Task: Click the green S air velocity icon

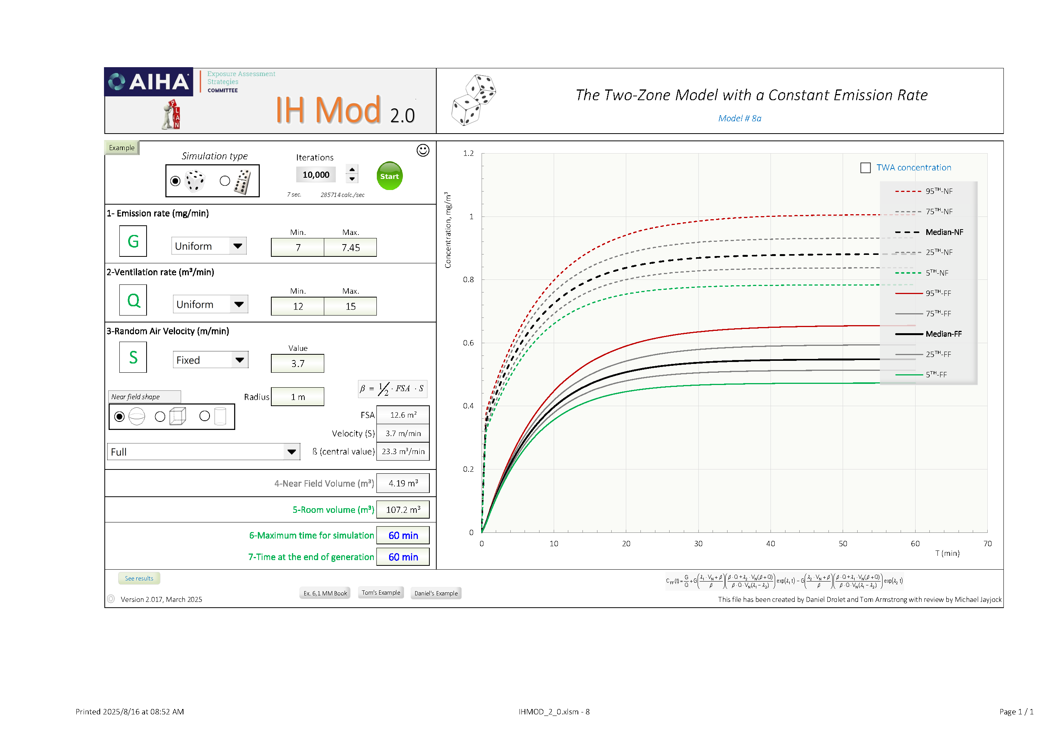Action: [x=133, y=357]
